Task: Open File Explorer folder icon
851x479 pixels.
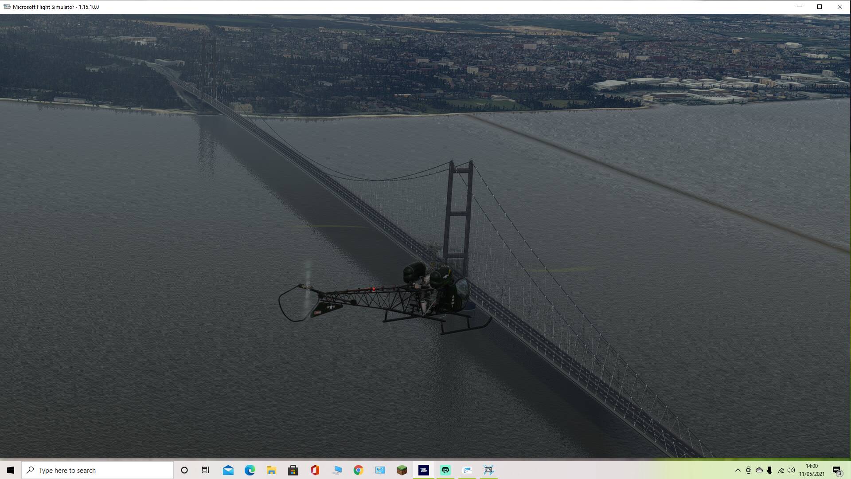Action: 271,470
